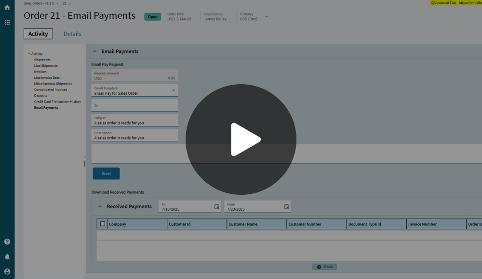Click the Back button
This screenshot has width=482, height=279.
[x=325, y=266]
